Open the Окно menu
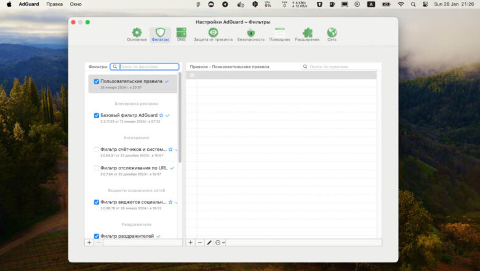480x271 pixels. pyautogui.click(x=76, y=4)
